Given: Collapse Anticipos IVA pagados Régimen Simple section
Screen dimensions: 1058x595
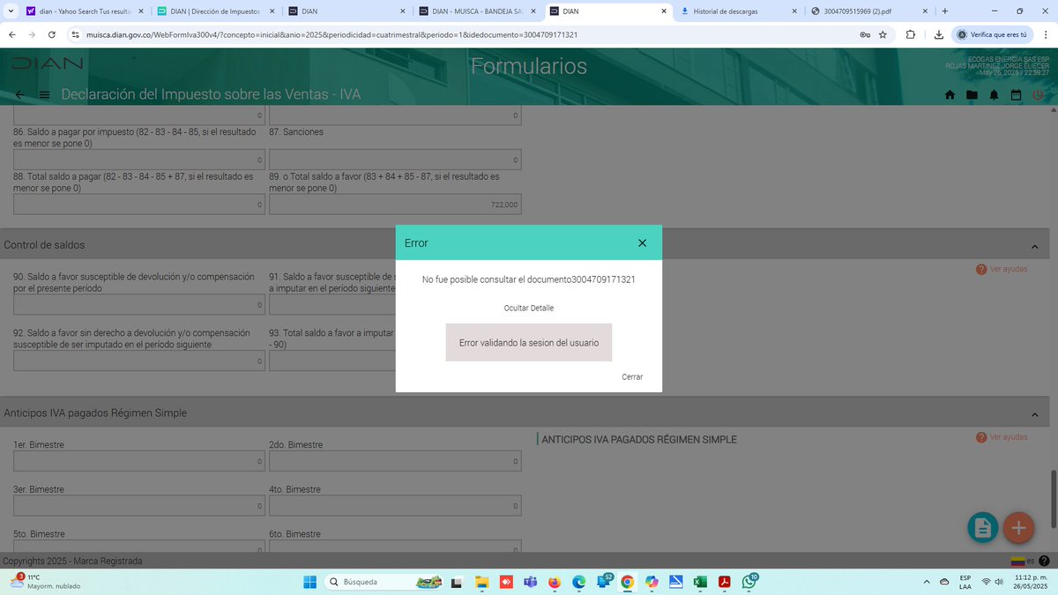Looking at the screenshot, I should (x=1034, y=413).
